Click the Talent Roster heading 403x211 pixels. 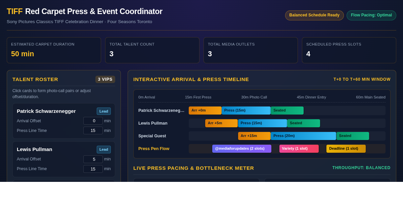click(x=35, y=79)
